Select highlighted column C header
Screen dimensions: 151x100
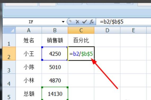pos(81,30)
